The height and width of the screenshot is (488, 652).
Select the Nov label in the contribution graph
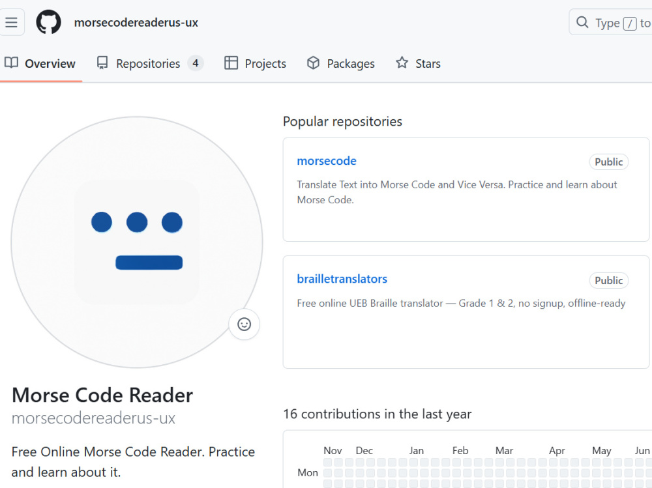[333, 451]
